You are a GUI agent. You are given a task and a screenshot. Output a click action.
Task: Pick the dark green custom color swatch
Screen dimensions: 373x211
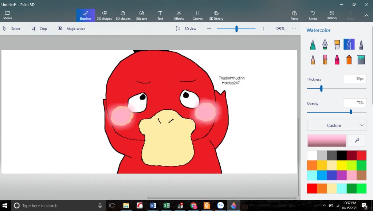click(x=352, y=188)
